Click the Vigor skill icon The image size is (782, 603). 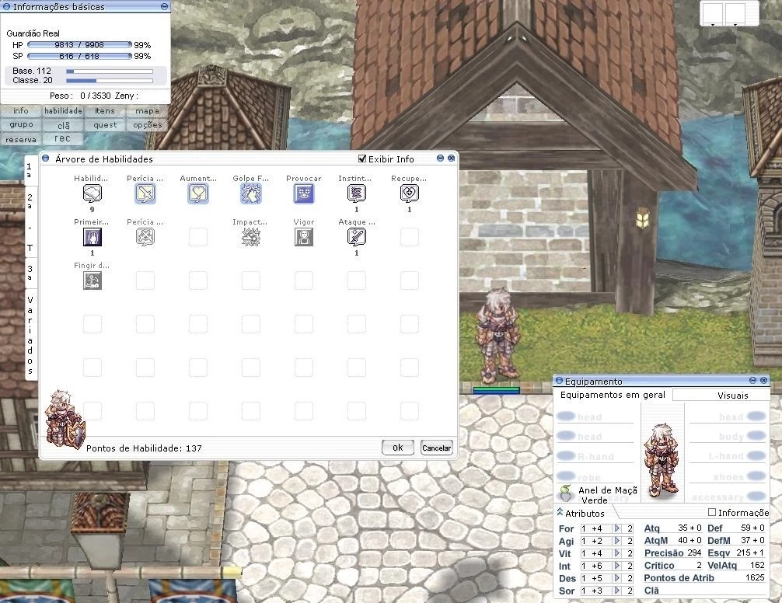coord(304,237)
